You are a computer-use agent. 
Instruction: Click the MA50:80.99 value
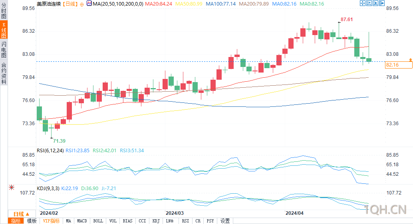pyautogui.click(x=189, y=4)
